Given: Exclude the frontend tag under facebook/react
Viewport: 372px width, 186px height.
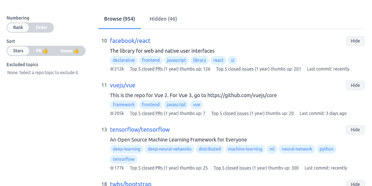Looking at the screenshot, I should pyautogui.click(x=151, y=60).
